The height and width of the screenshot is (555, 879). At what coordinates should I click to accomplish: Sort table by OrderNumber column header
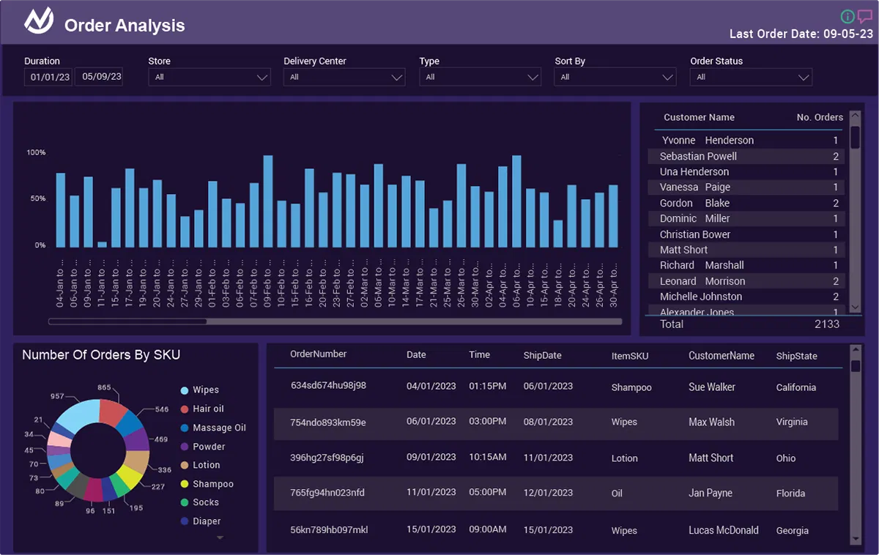point(318,354)
